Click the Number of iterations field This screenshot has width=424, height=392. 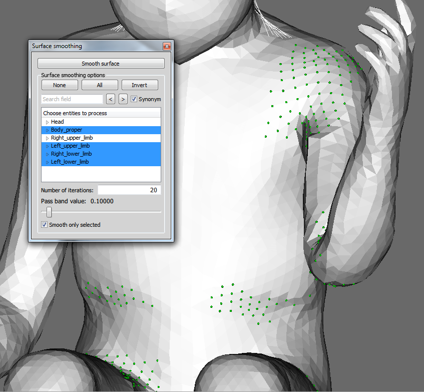click(129, 190)
